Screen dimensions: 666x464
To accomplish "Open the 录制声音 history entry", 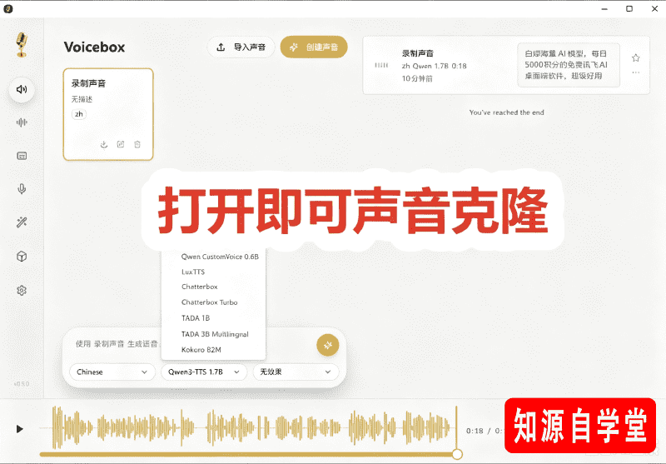I will pos(506,66).
